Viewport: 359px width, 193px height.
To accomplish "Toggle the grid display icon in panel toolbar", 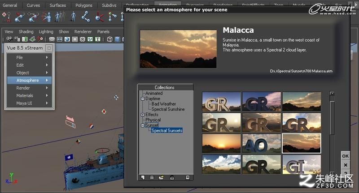I will [52, 39].
